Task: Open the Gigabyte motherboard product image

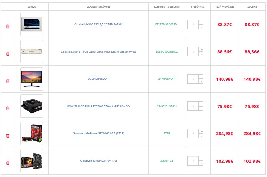Action: point(32,161)
